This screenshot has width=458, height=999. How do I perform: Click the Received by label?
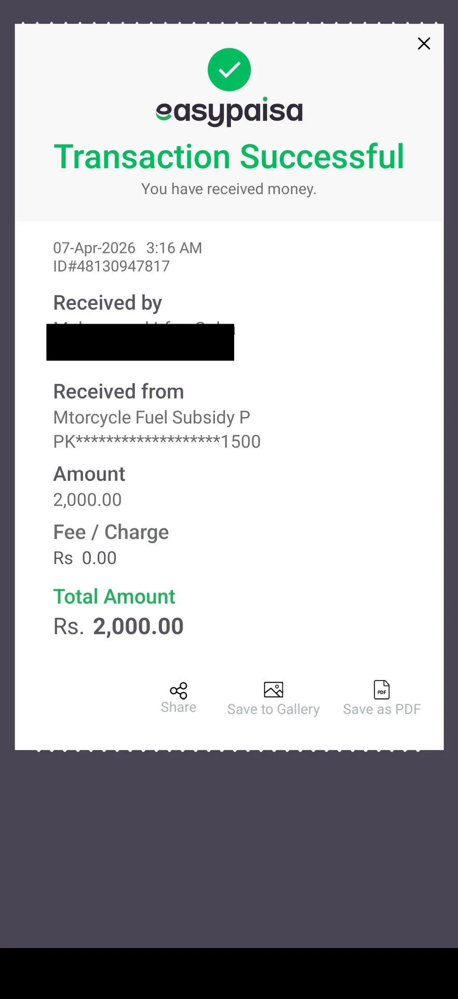[107, 303]
